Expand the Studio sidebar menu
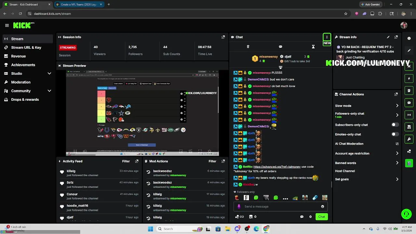 [49, 73]
